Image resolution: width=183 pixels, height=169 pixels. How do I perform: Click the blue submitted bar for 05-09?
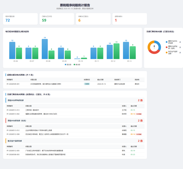tap(61, 53)
